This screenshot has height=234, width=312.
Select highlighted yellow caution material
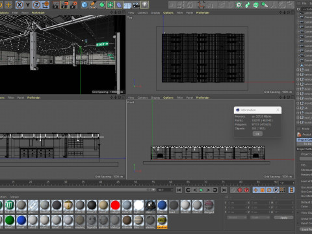pyautogui.click(x=162, y=221)
